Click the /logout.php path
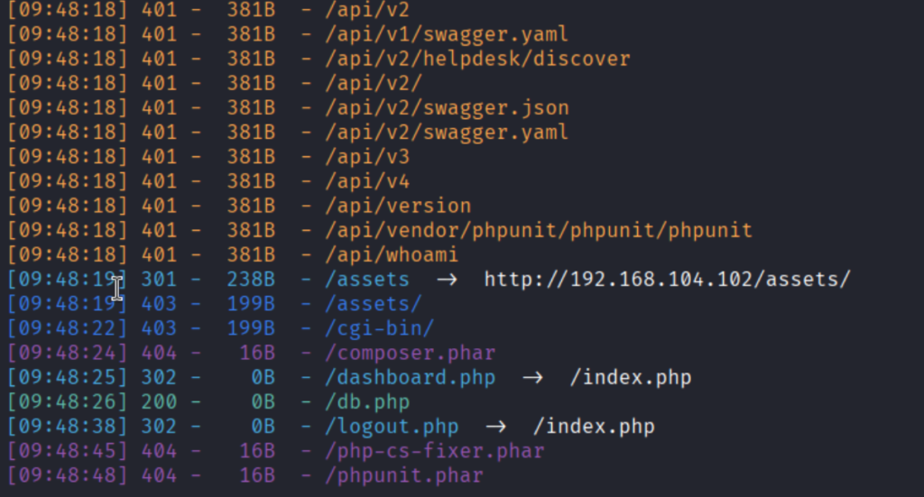 click(x=392, y=426)
